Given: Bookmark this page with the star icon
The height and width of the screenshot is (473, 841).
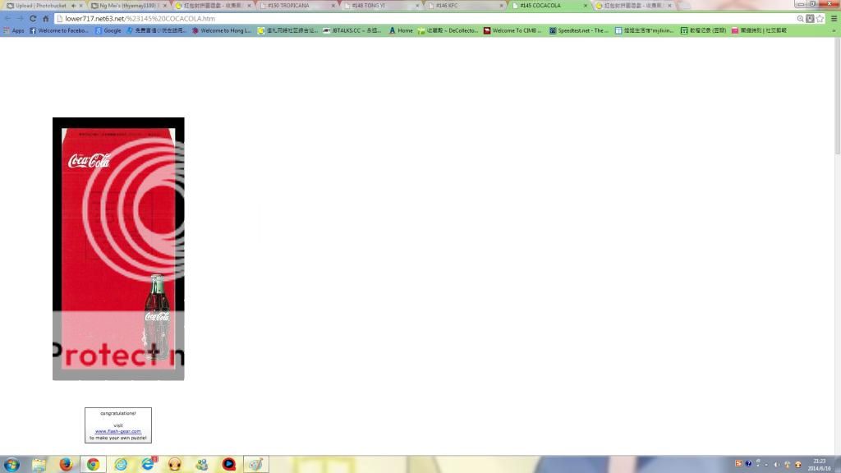Looking at the screenshot, I should tap(820, 18).
